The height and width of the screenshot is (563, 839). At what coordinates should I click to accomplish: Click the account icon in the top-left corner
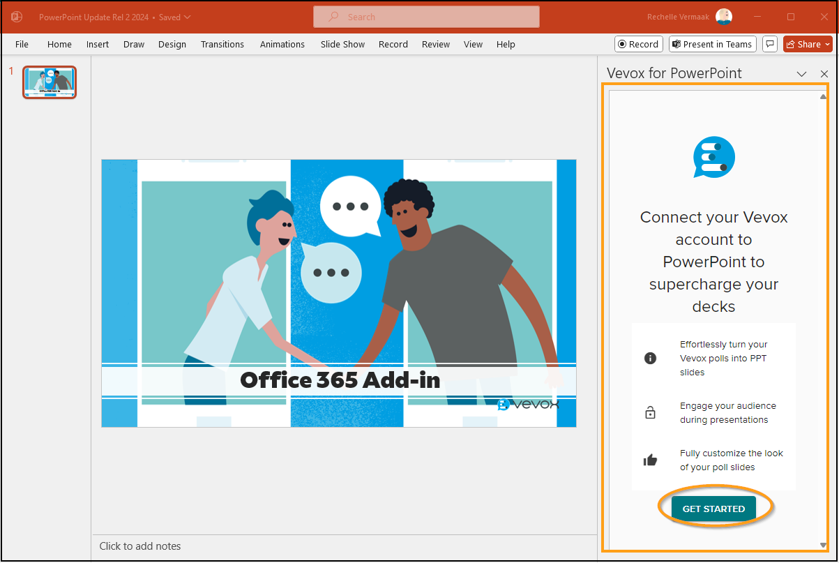click(15, 16)
